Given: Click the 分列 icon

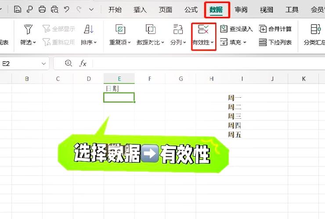Looking at the screenshot, I should click(x=178, y=29).
